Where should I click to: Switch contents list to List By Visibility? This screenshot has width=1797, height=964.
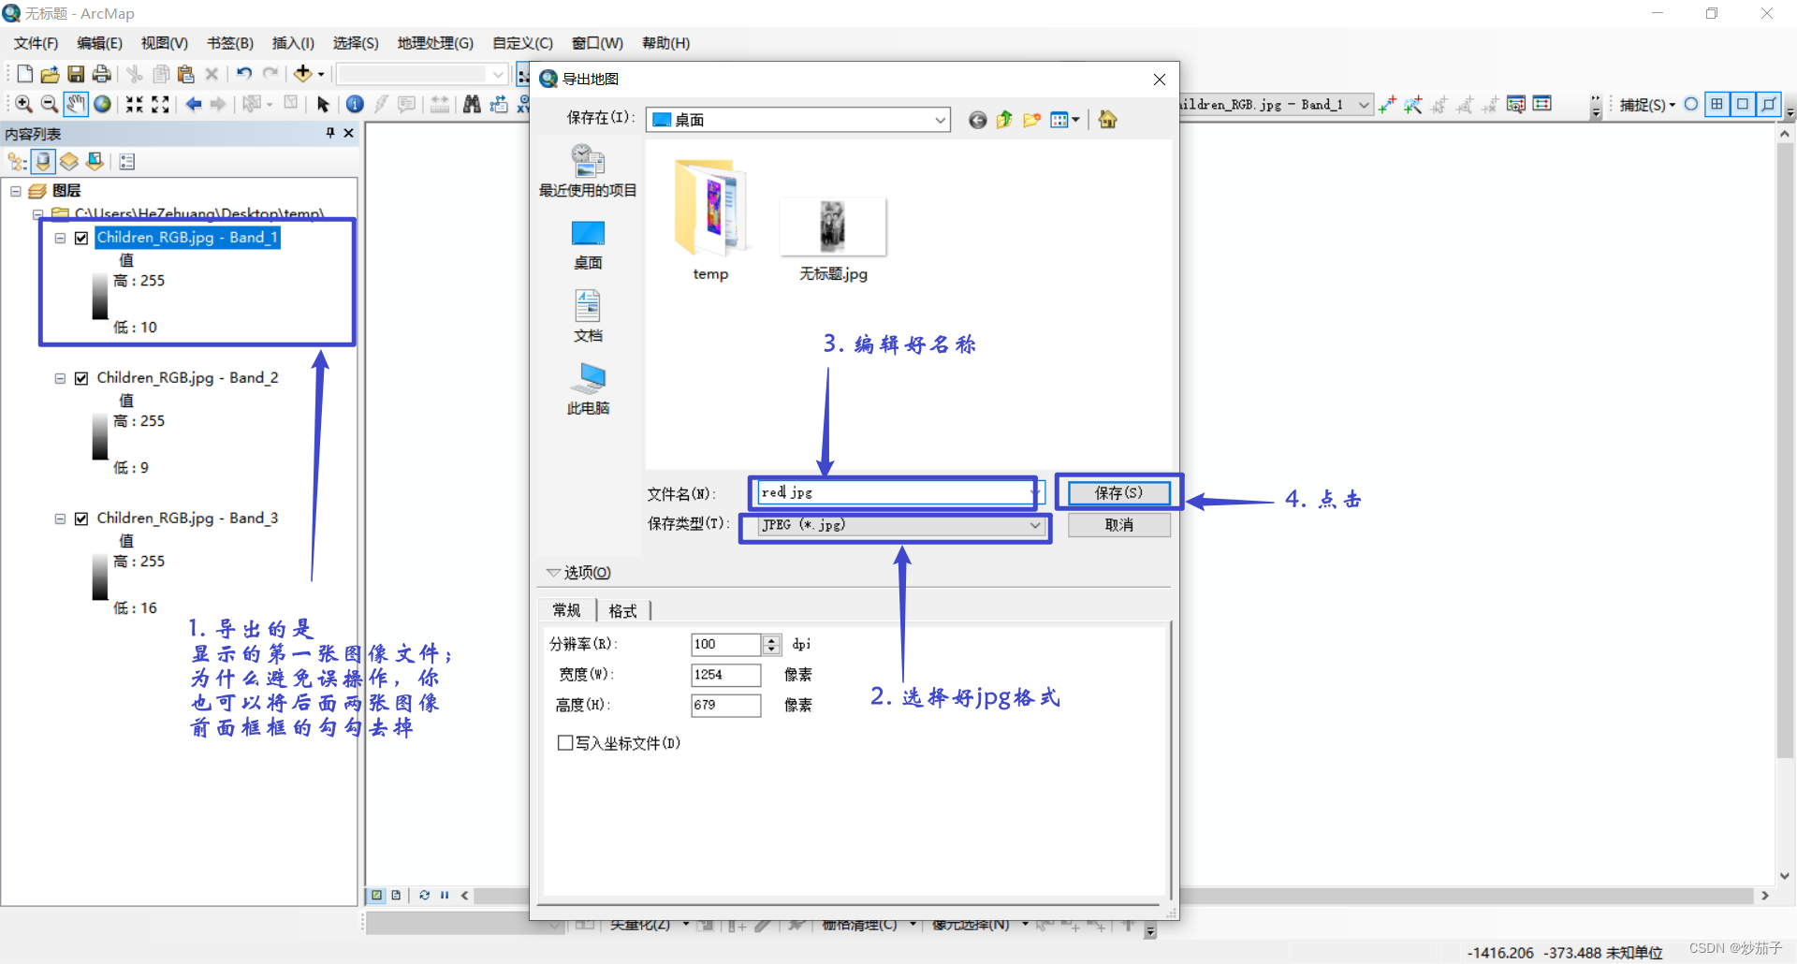(69, 162)
